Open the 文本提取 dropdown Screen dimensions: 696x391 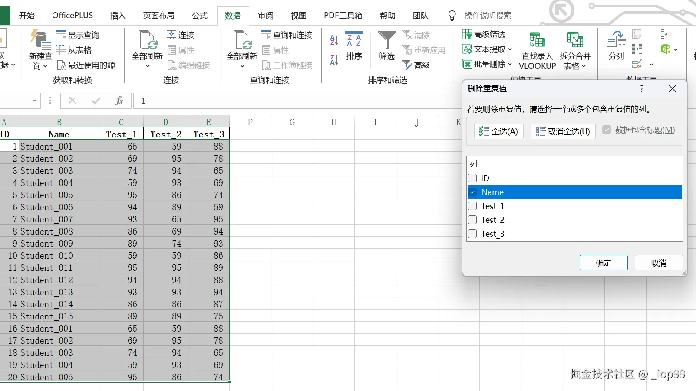click(x=510, y=49)
